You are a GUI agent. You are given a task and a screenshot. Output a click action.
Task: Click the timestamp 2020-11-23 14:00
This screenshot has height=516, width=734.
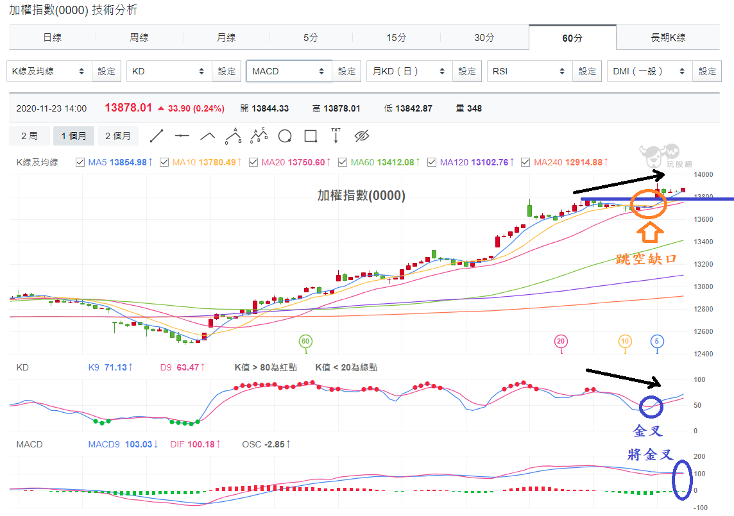pos(51,108)
